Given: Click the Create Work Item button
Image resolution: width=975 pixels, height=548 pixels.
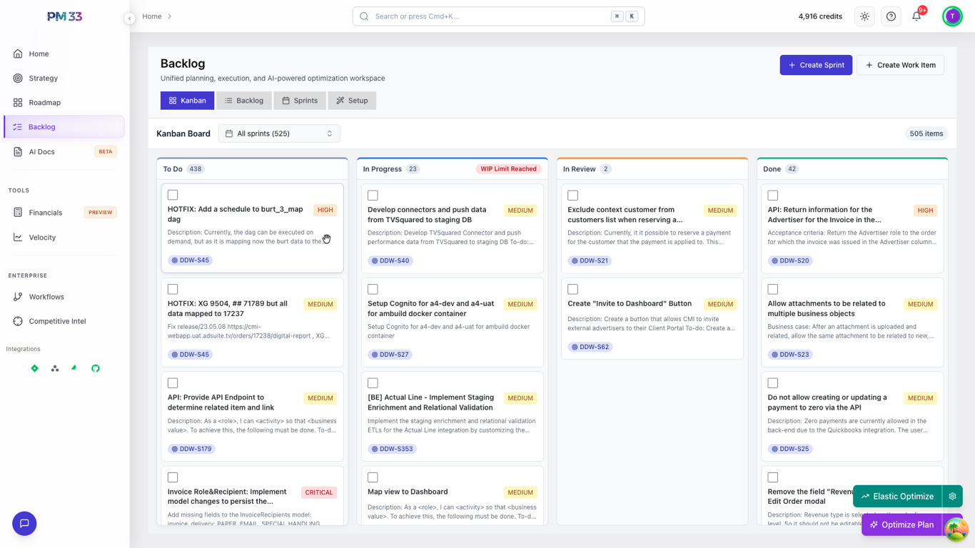Looking at the screenshot, I should click(x=901, y=64).
